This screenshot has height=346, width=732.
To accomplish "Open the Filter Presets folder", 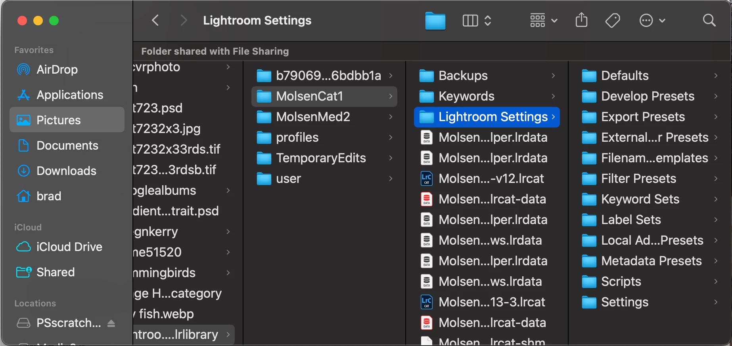I will [650, 179].
